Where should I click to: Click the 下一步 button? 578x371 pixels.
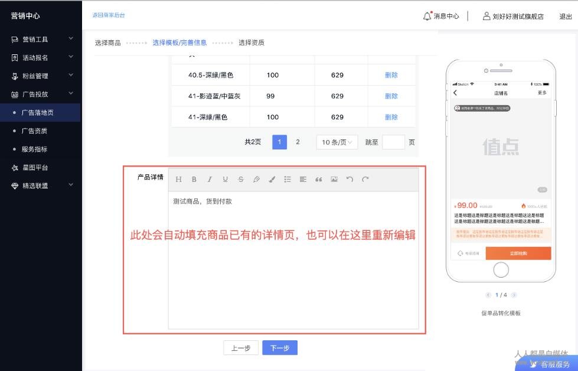pyautogui.click(x=280, y=348)
